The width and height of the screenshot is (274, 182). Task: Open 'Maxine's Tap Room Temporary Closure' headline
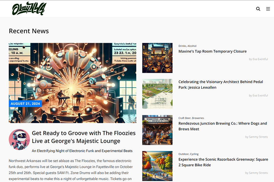coord(212,51)
